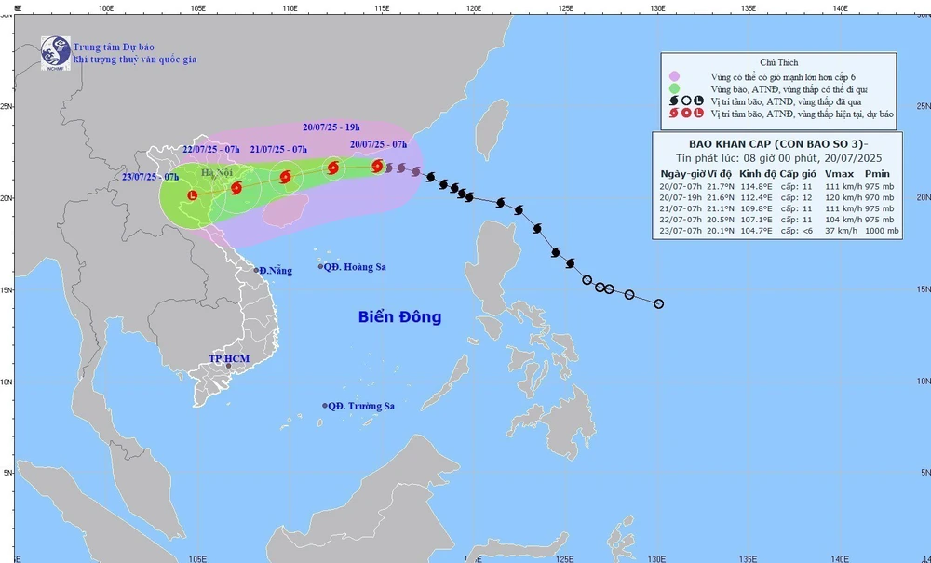Click the 'Đ.Nẵng' city label
The height and width of the screenshot is (563, 931).
pos(277,271)
